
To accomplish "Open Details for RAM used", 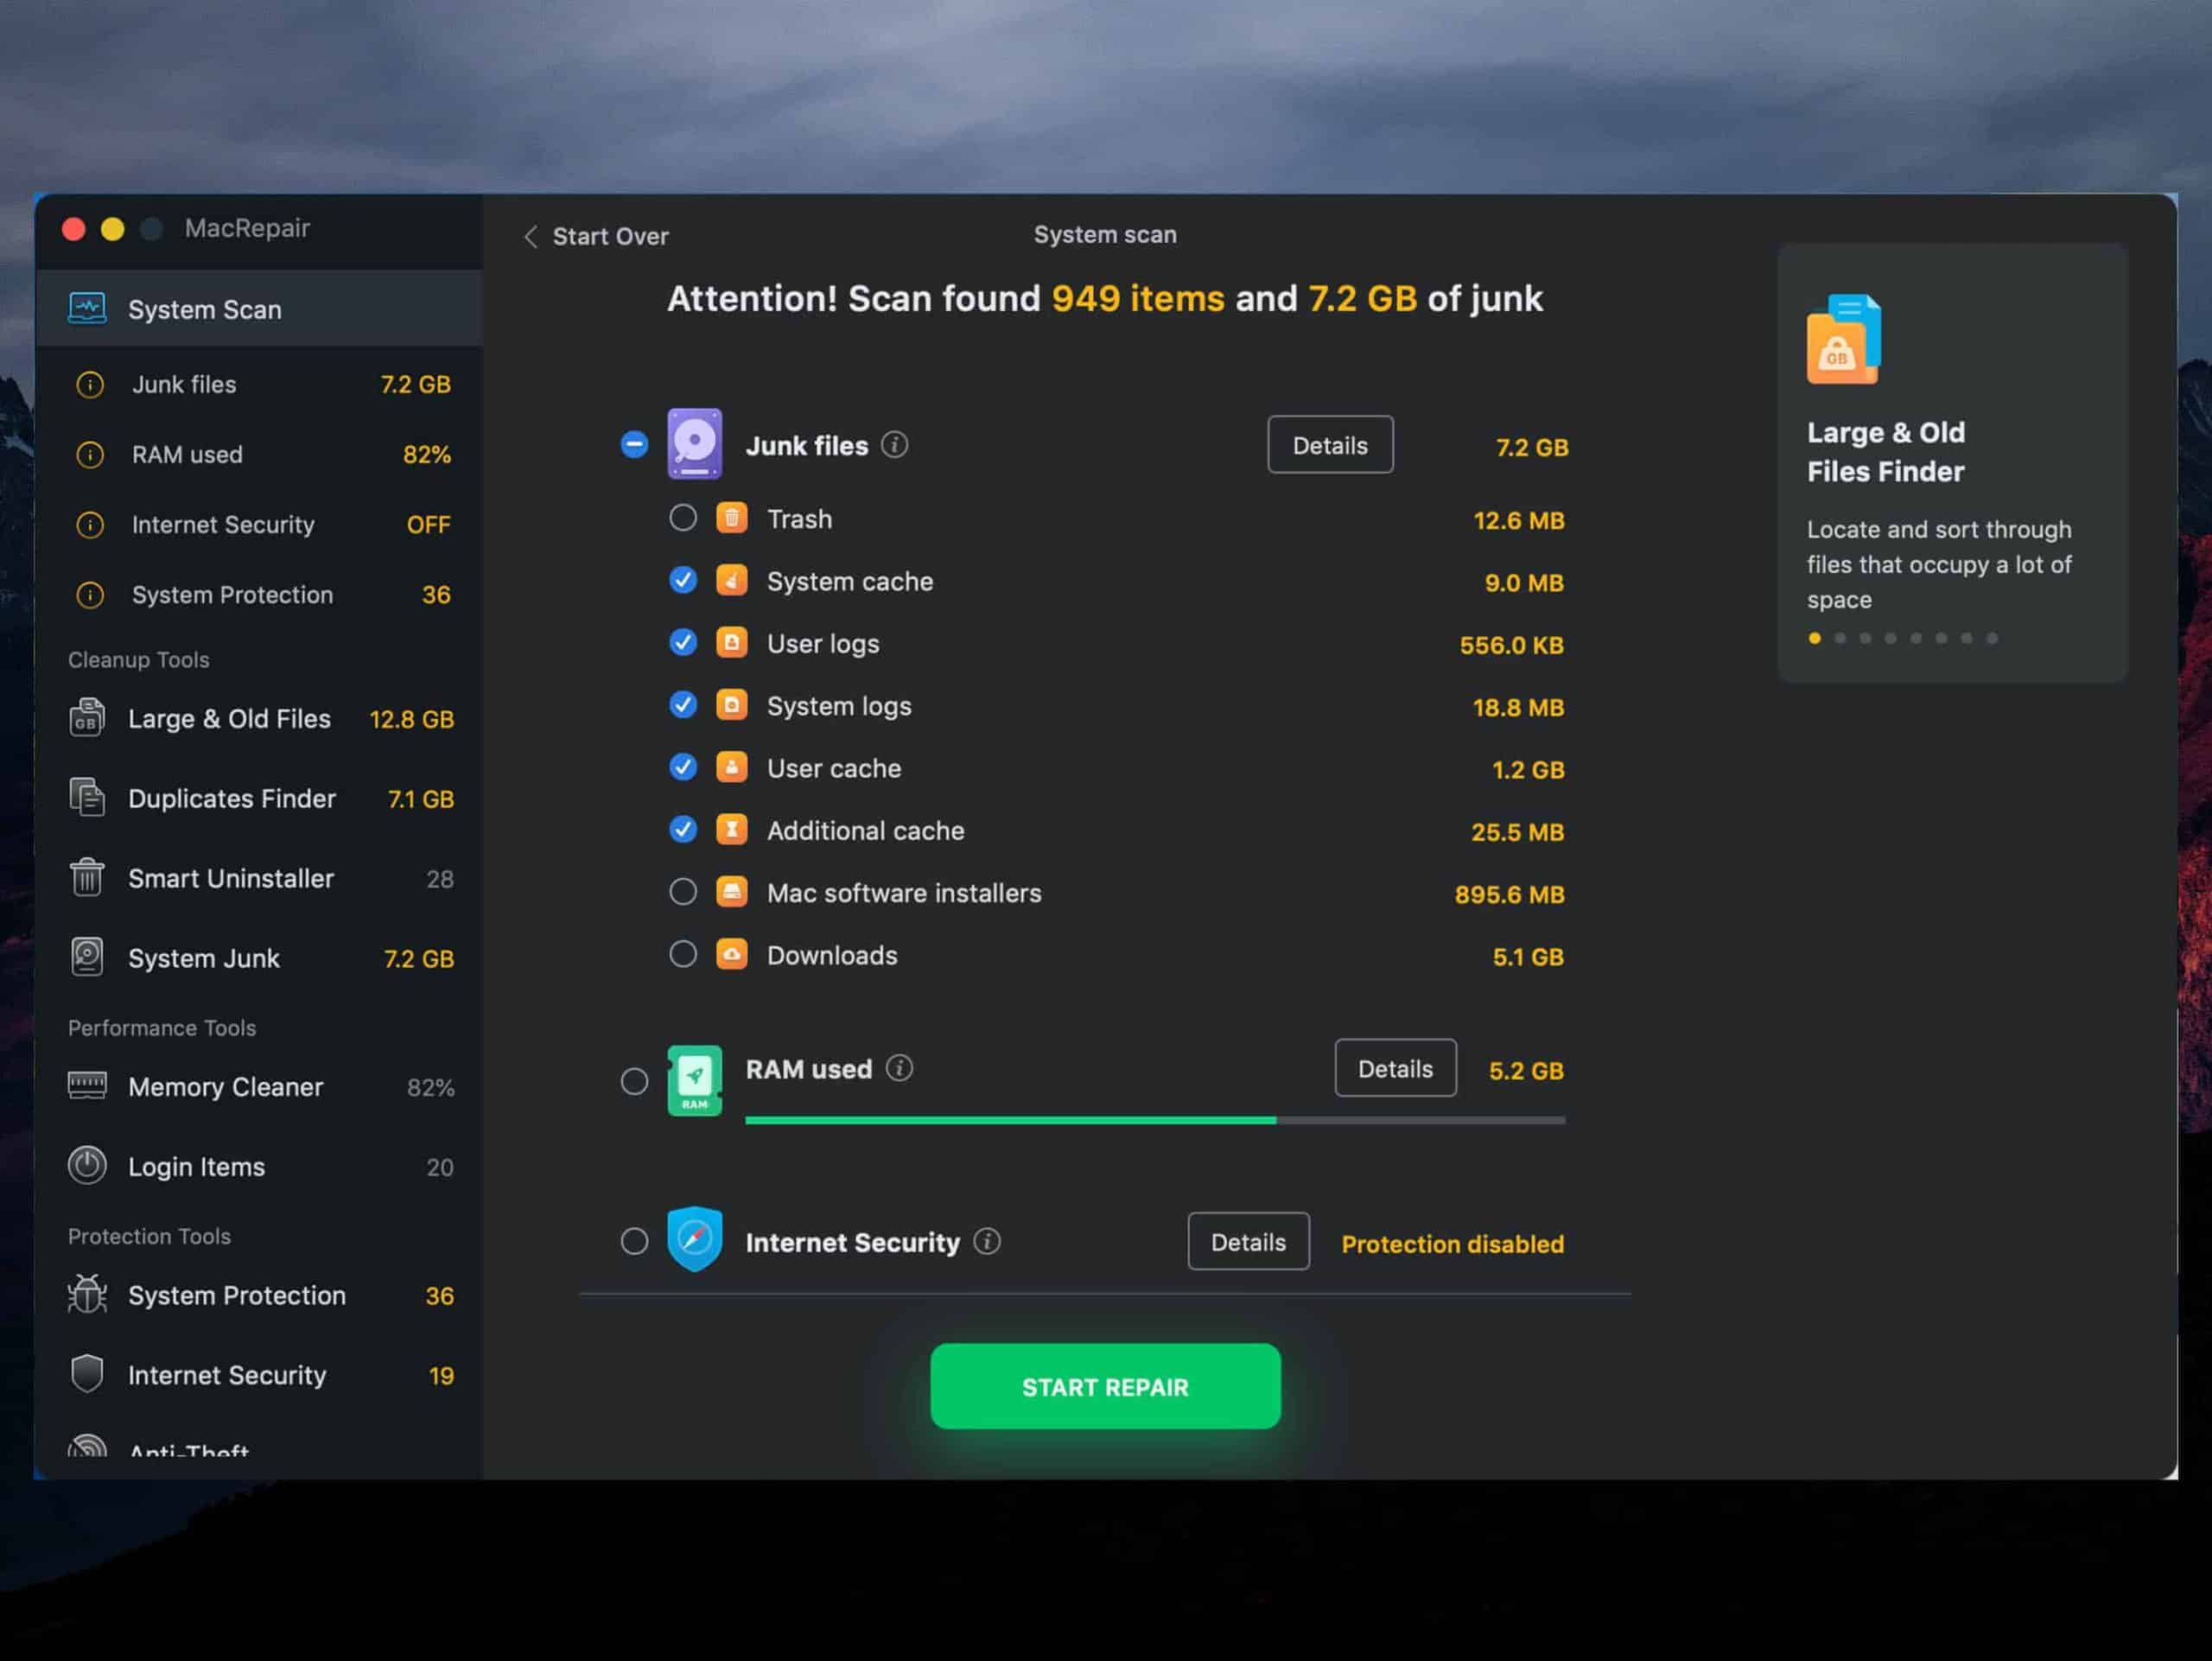I will (1395, 1069).
